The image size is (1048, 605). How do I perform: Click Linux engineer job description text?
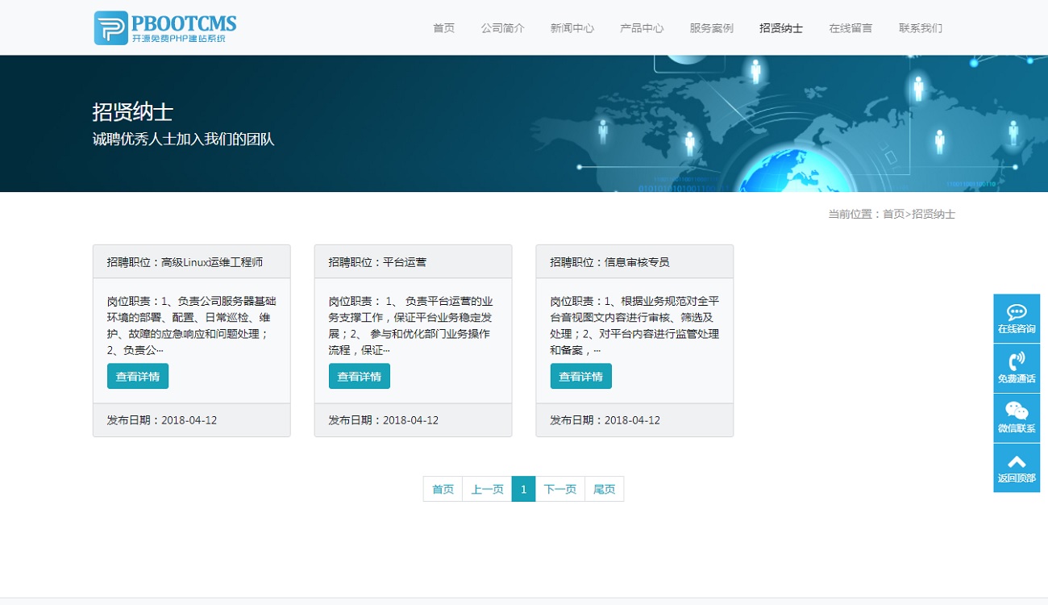(x=192, y=326)
